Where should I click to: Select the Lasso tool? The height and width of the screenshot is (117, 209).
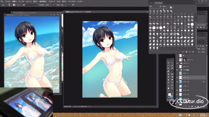(169, 66)
